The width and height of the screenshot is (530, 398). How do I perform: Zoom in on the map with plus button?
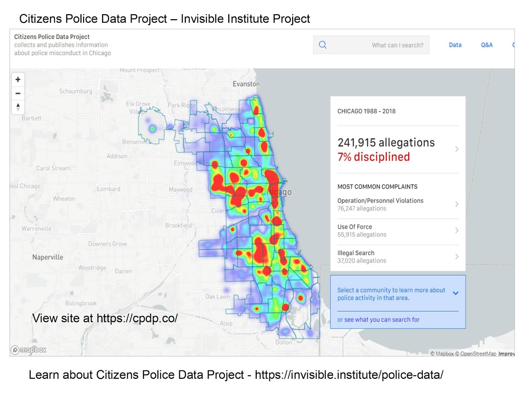(x=18, y=80)
